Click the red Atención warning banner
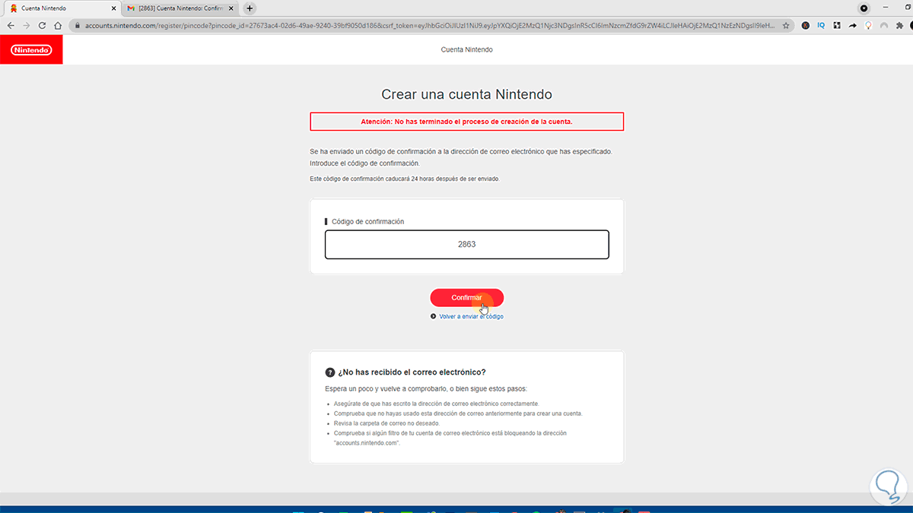The width and height of the screenshot is (913, 513). (466, 122)
